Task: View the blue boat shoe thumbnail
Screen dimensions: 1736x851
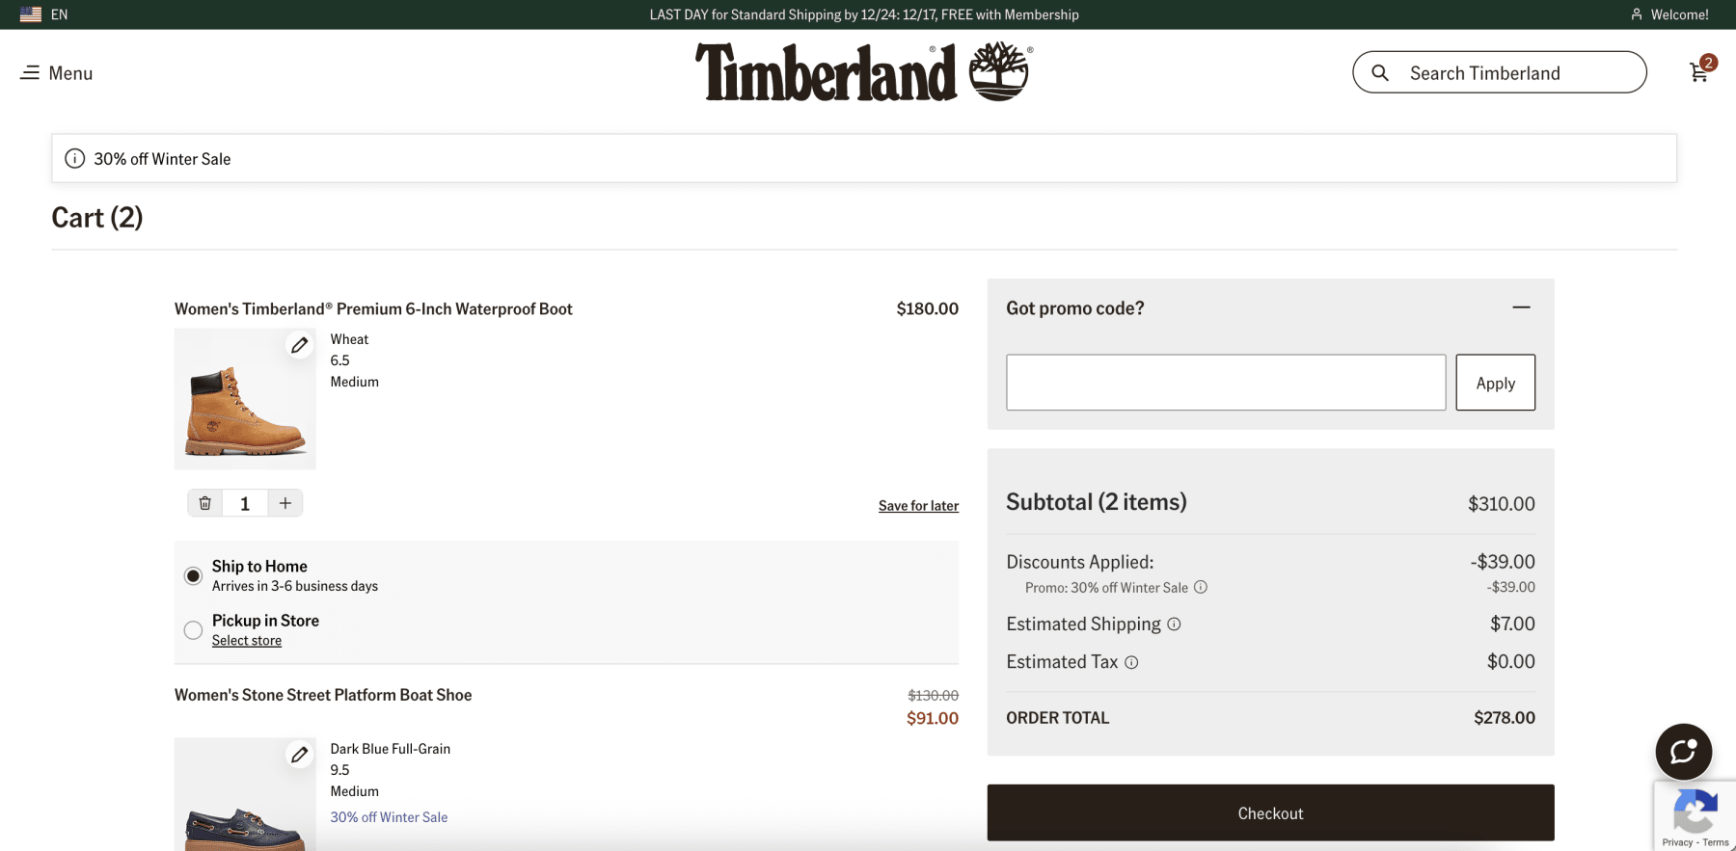Action: pos(245,795)
